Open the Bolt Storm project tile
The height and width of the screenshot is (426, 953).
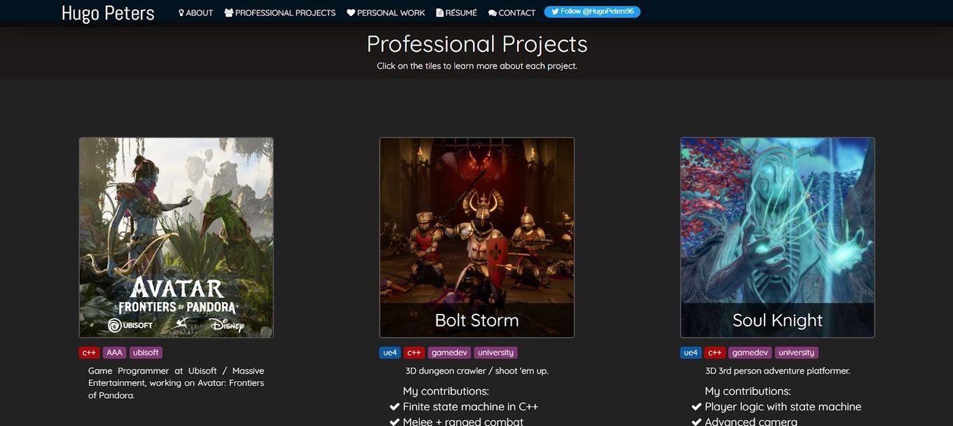coord(476,236)
